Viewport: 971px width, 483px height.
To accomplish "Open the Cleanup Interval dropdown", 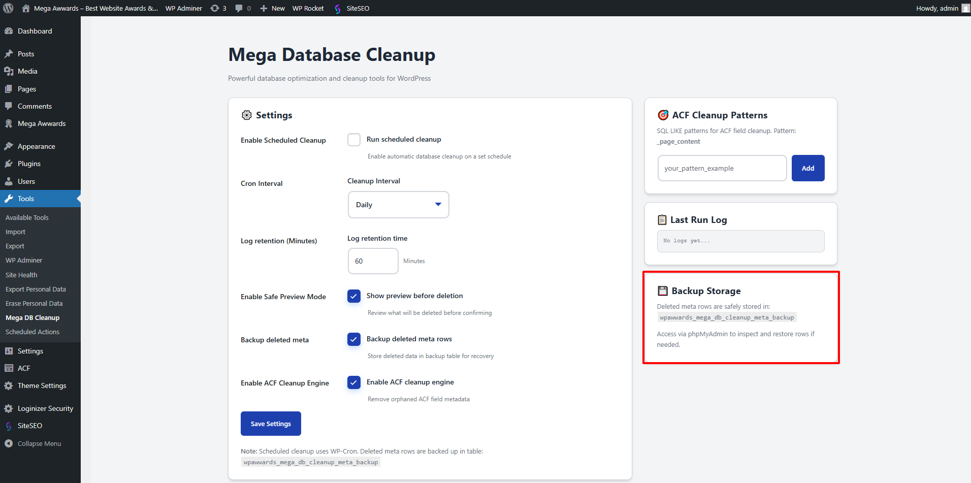I will point(398,205).
